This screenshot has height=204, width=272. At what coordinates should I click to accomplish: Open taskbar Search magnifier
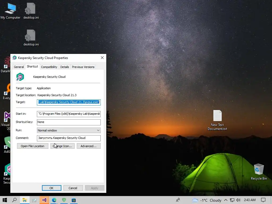pos(15,200)
